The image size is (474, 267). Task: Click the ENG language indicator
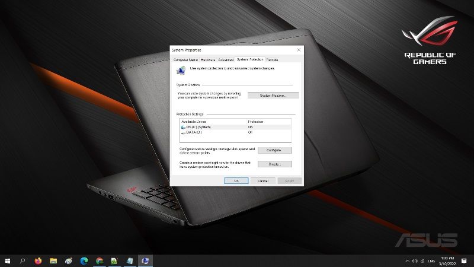(x=431, y=261)
